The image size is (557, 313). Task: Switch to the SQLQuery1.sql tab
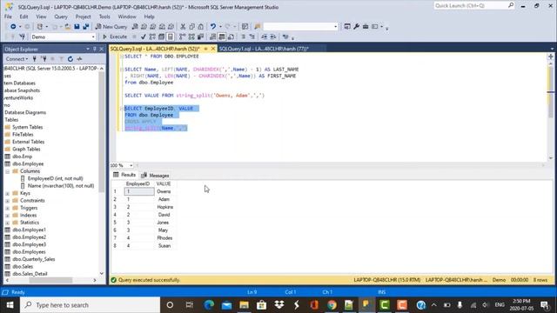(264, 49)
